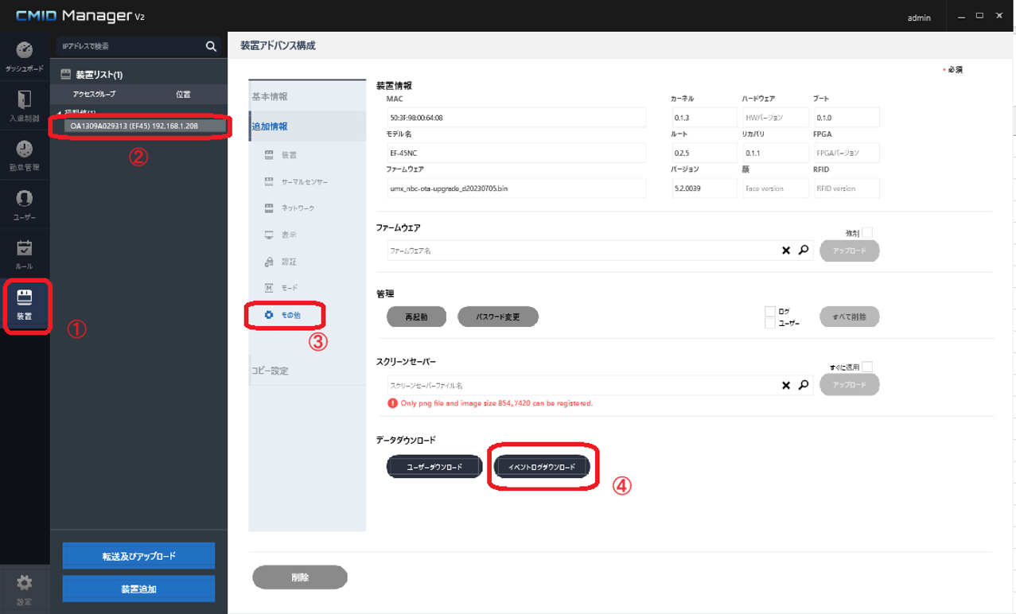Open the コピー設定 tab
The image size is (1016, 614).
(307, 371)
